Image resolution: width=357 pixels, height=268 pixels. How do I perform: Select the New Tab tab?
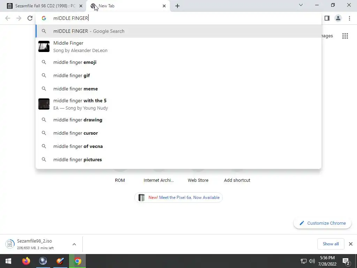point(128,6)
